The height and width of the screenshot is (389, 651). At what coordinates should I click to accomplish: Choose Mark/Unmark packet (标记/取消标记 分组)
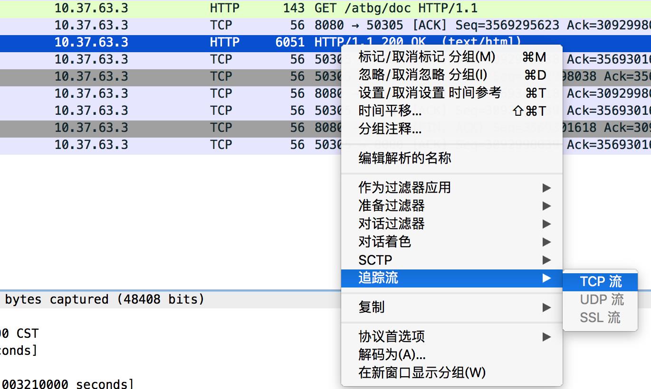451,57
